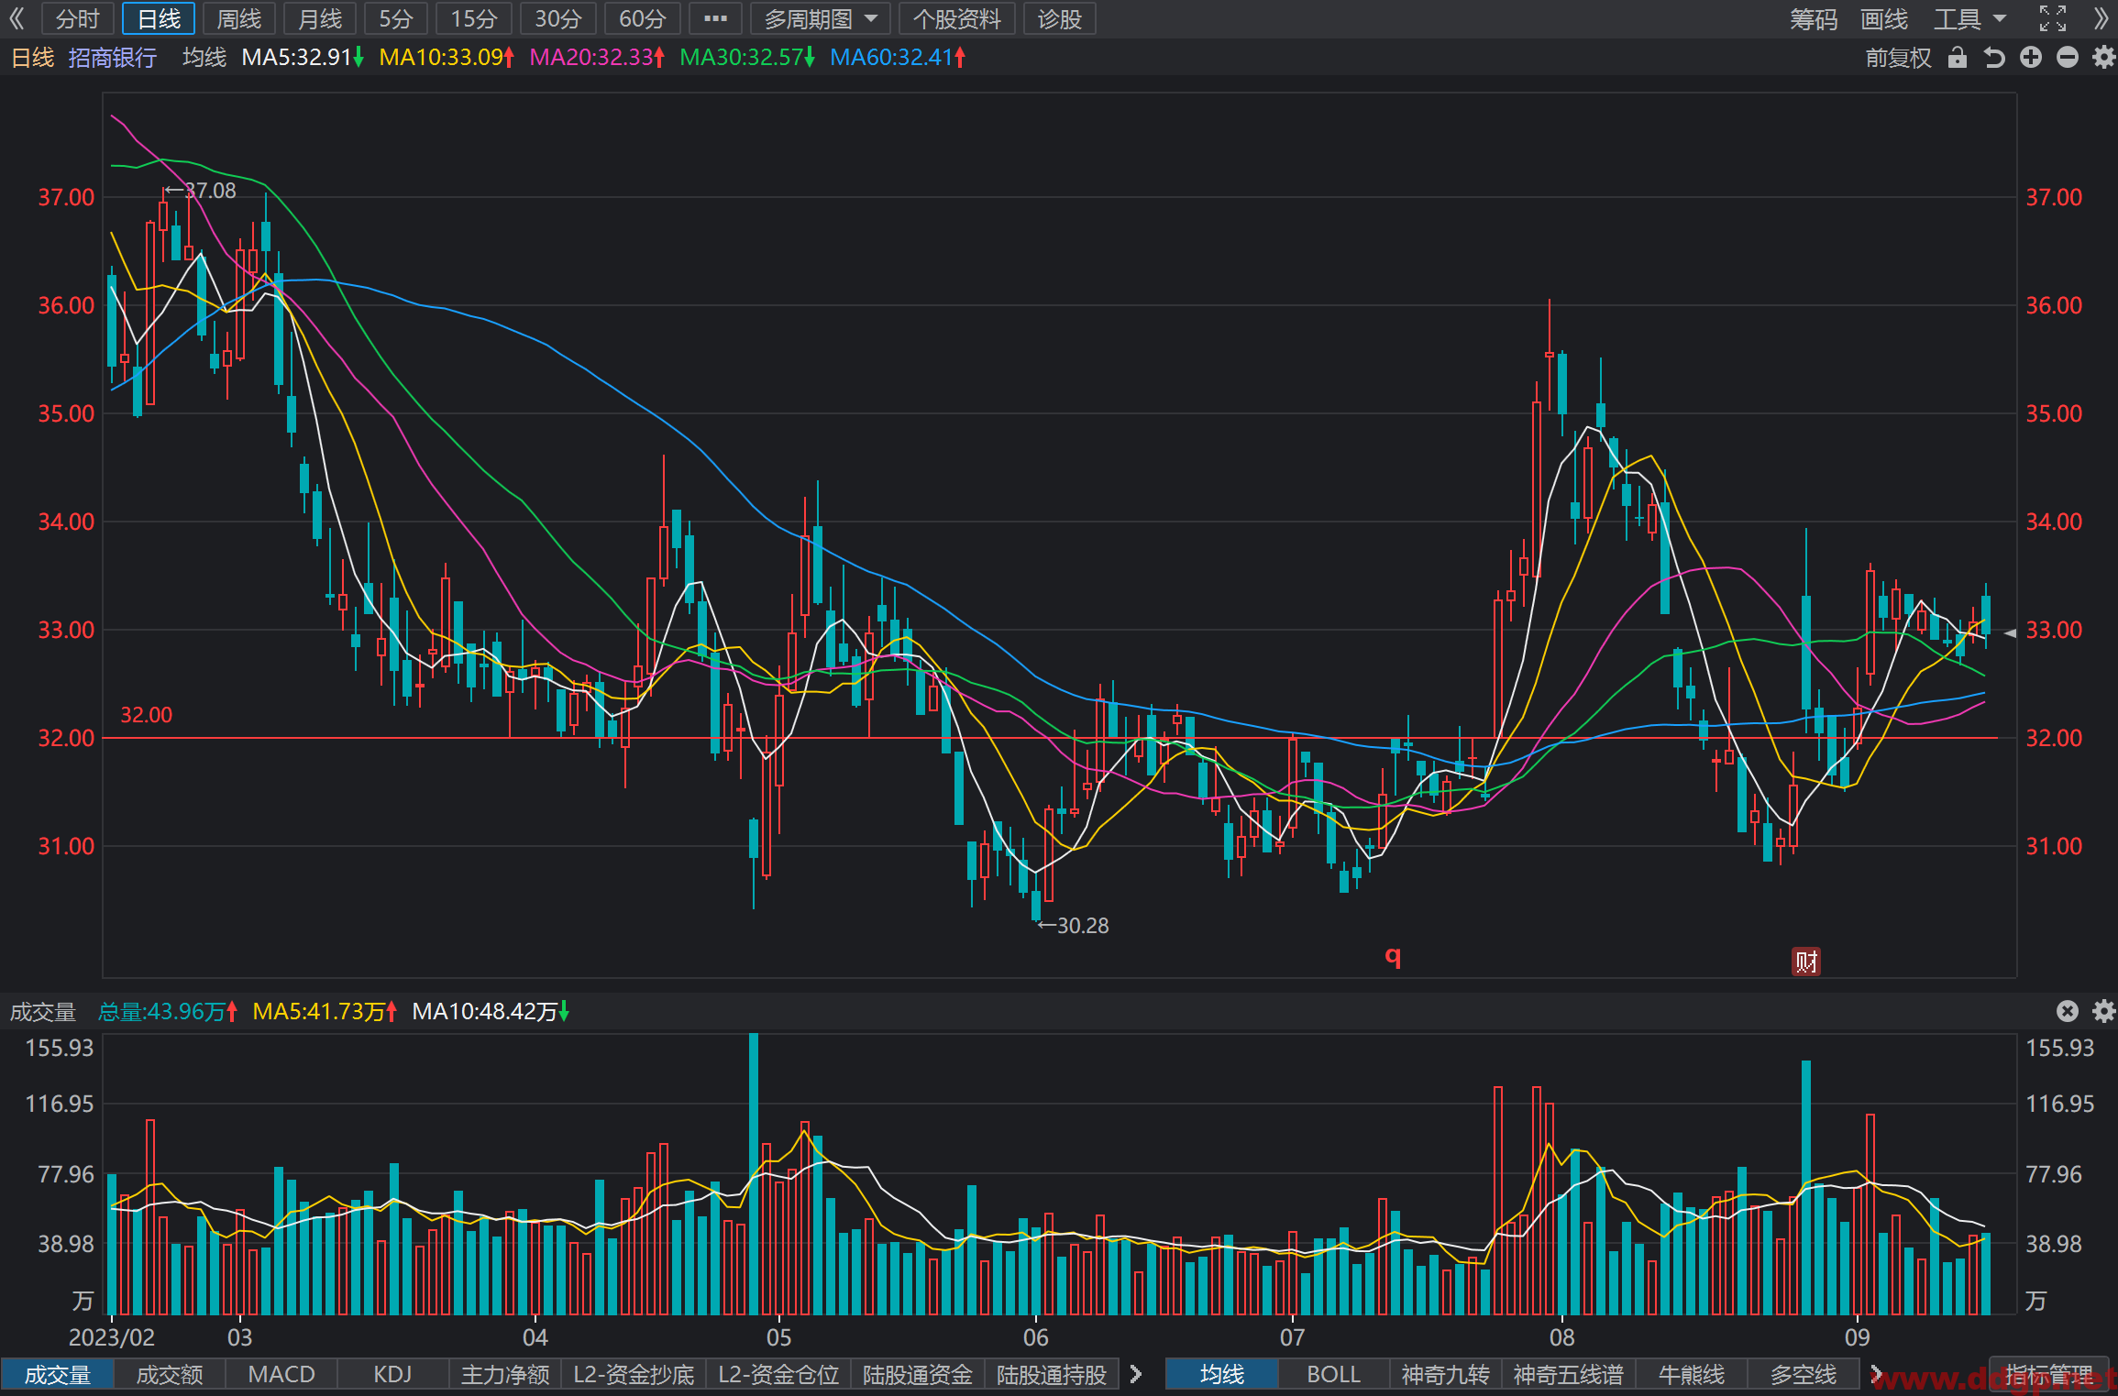Click the MA10:33.09 label

pyautogui.click(x=447, y=58)
